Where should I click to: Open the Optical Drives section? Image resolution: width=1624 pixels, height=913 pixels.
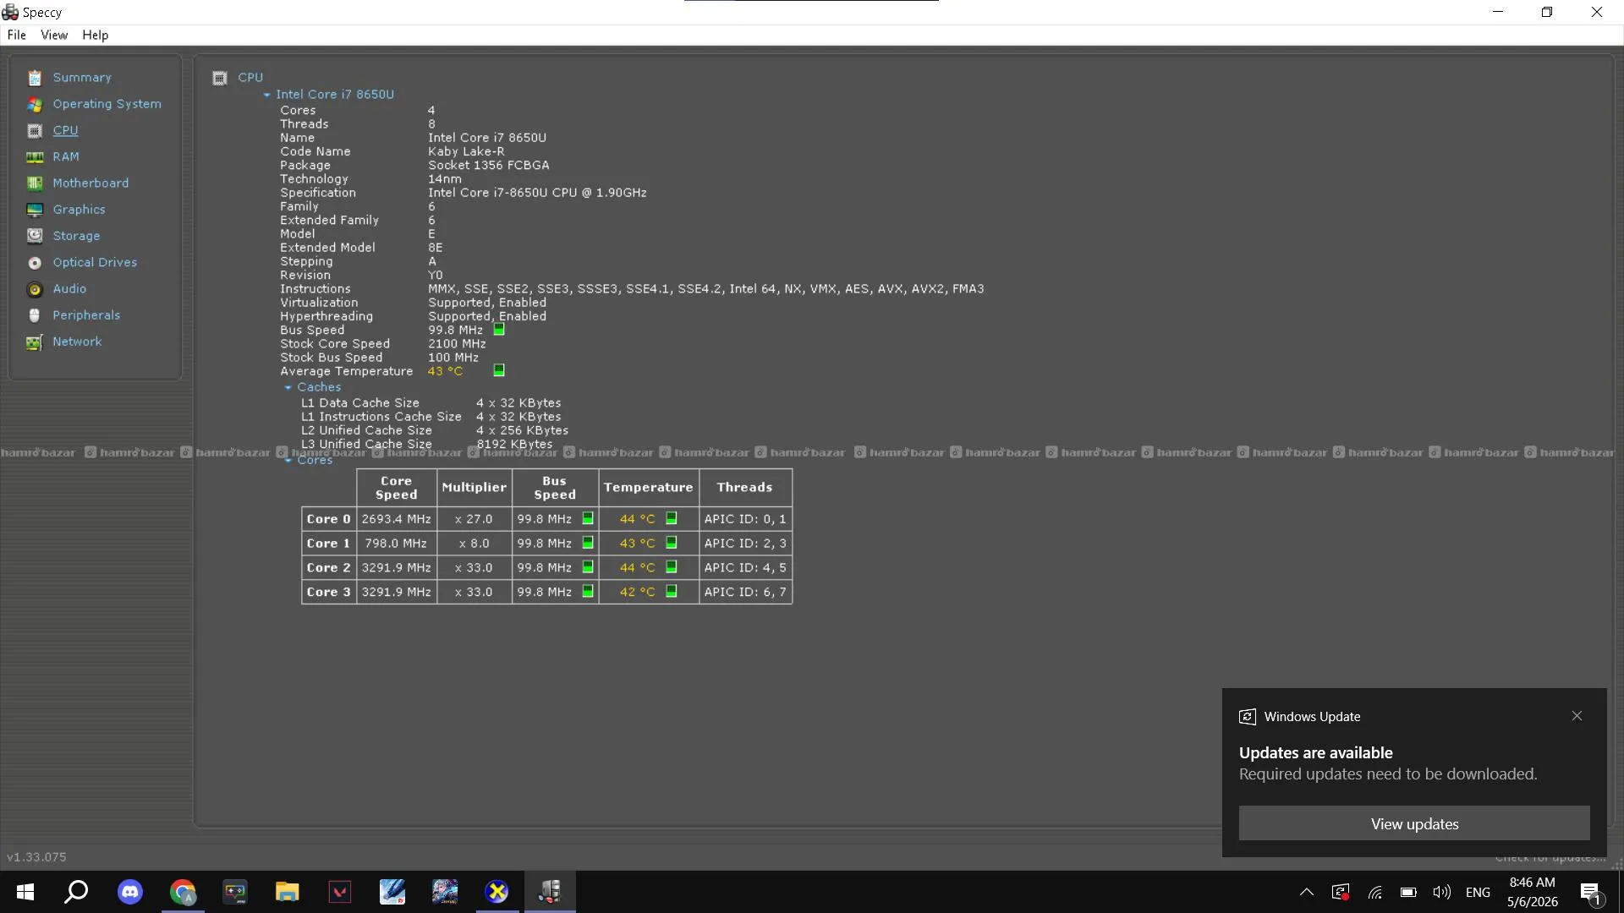(95, 263)
